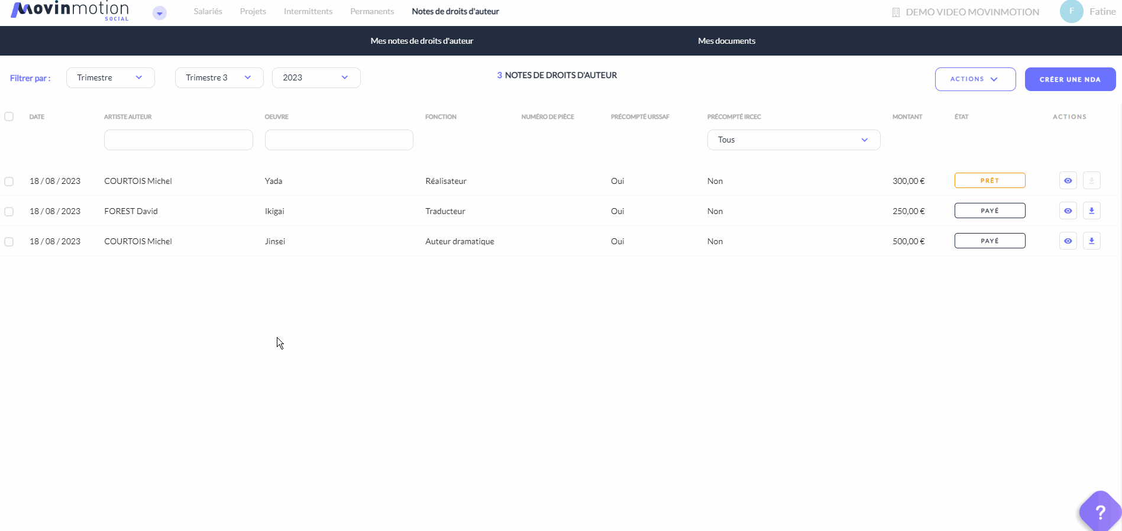Open the Trimestre filter type dropdown

click(x=111, y=77)
